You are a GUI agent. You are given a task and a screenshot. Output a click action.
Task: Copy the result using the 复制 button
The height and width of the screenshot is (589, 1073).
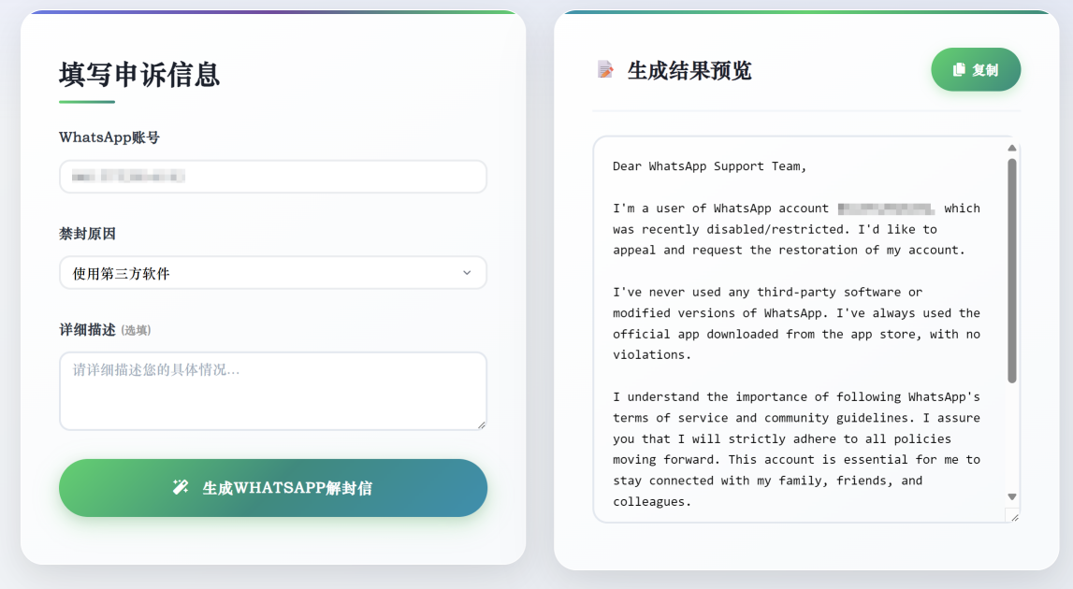click(976, 70)
